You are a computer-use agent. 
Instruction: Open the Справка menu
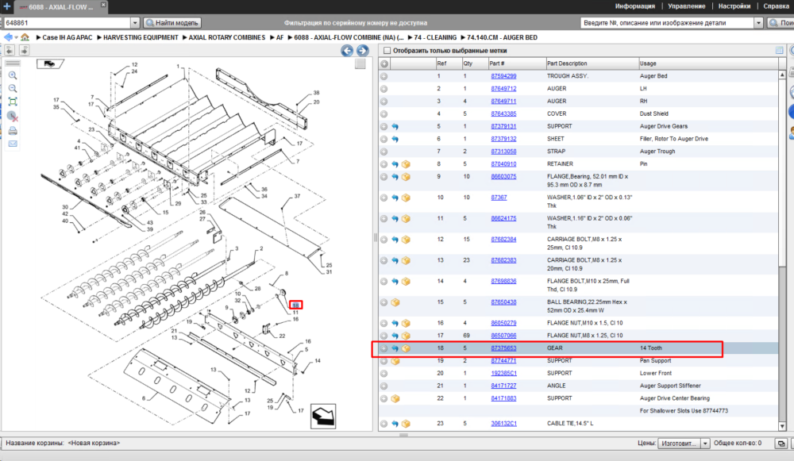tap(776, 6)
